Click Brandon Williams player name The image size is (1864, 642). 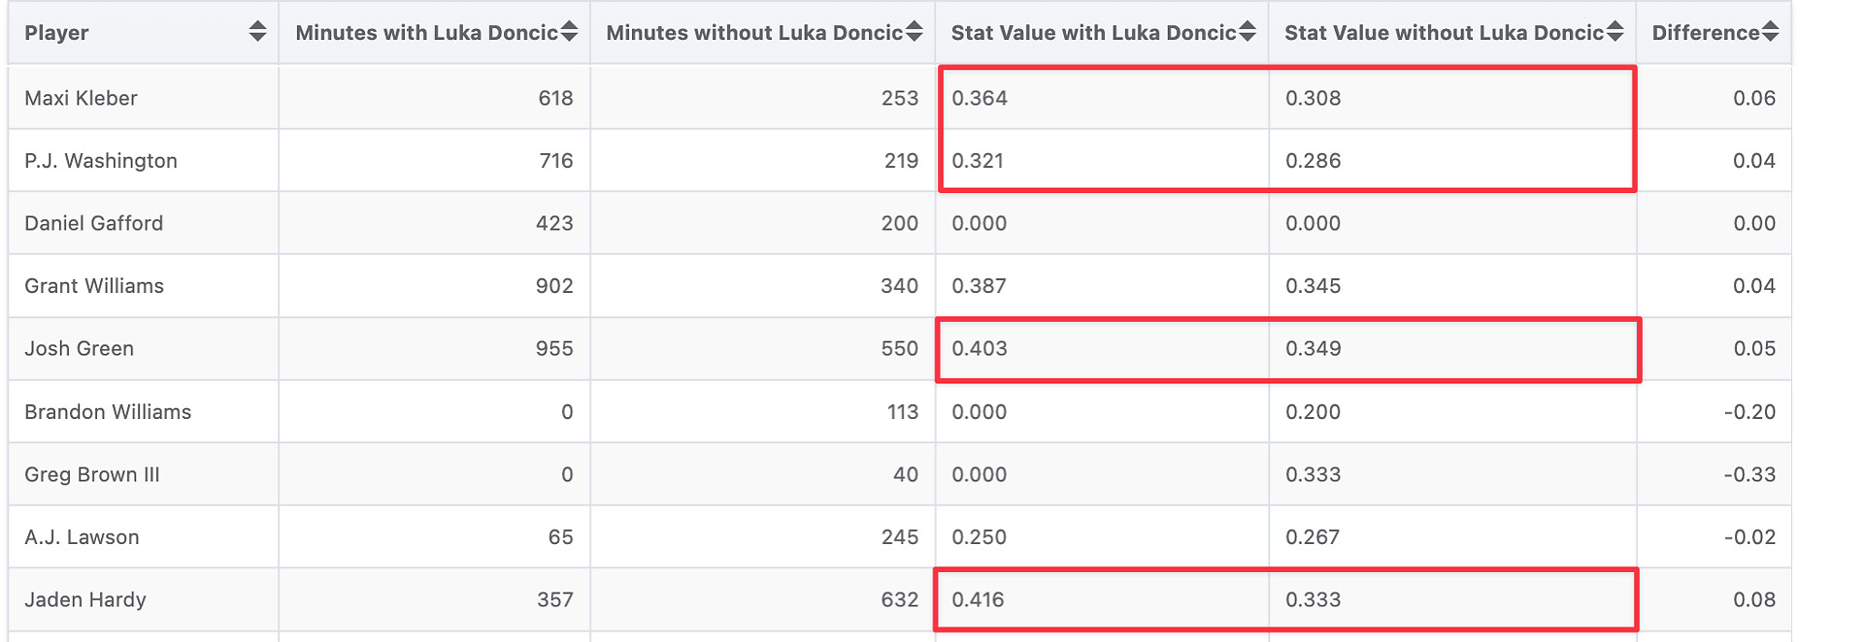(108, 412)
